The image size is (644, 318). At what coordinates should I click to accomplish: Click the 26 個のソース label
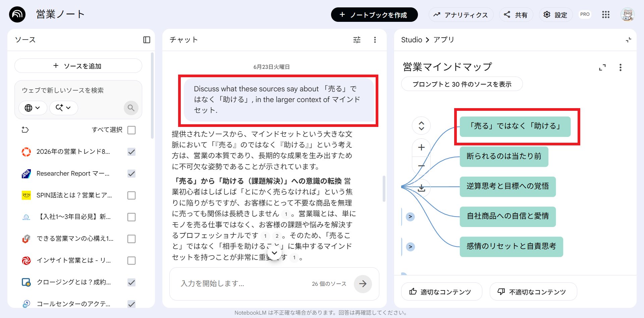point(329,284)
